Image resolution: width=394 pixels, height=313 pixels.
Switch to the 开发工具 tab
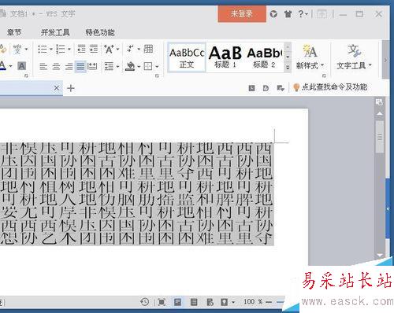pyautogui.click(x=55, y=32)
